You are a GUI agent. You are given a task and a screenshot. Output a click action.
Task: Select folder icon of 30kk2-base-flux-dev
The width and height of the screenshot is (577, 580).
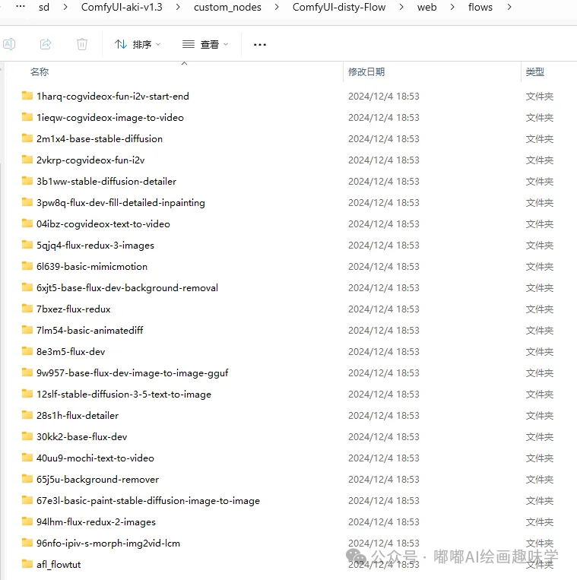27,436
